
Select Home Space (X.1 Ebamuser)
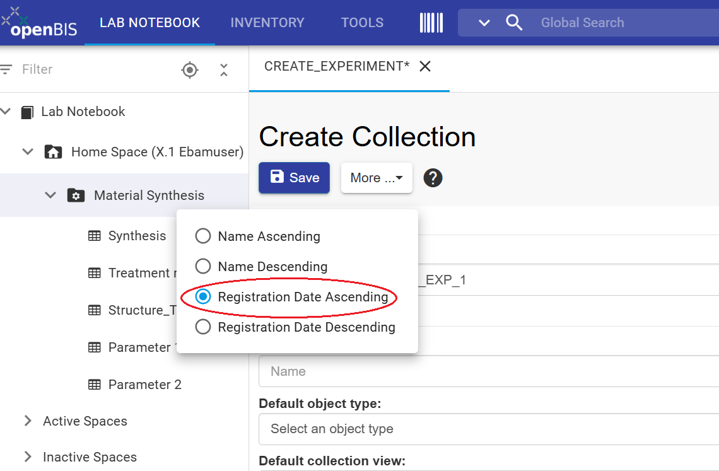tap(157, 152)
